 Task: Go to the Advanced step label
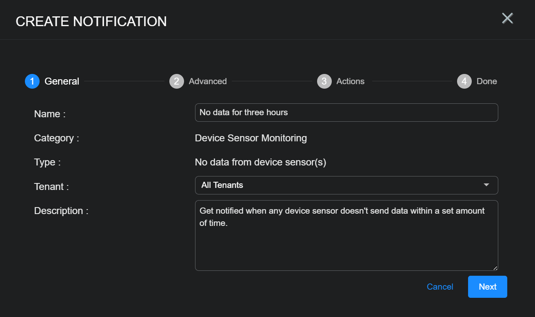(208, 81)
